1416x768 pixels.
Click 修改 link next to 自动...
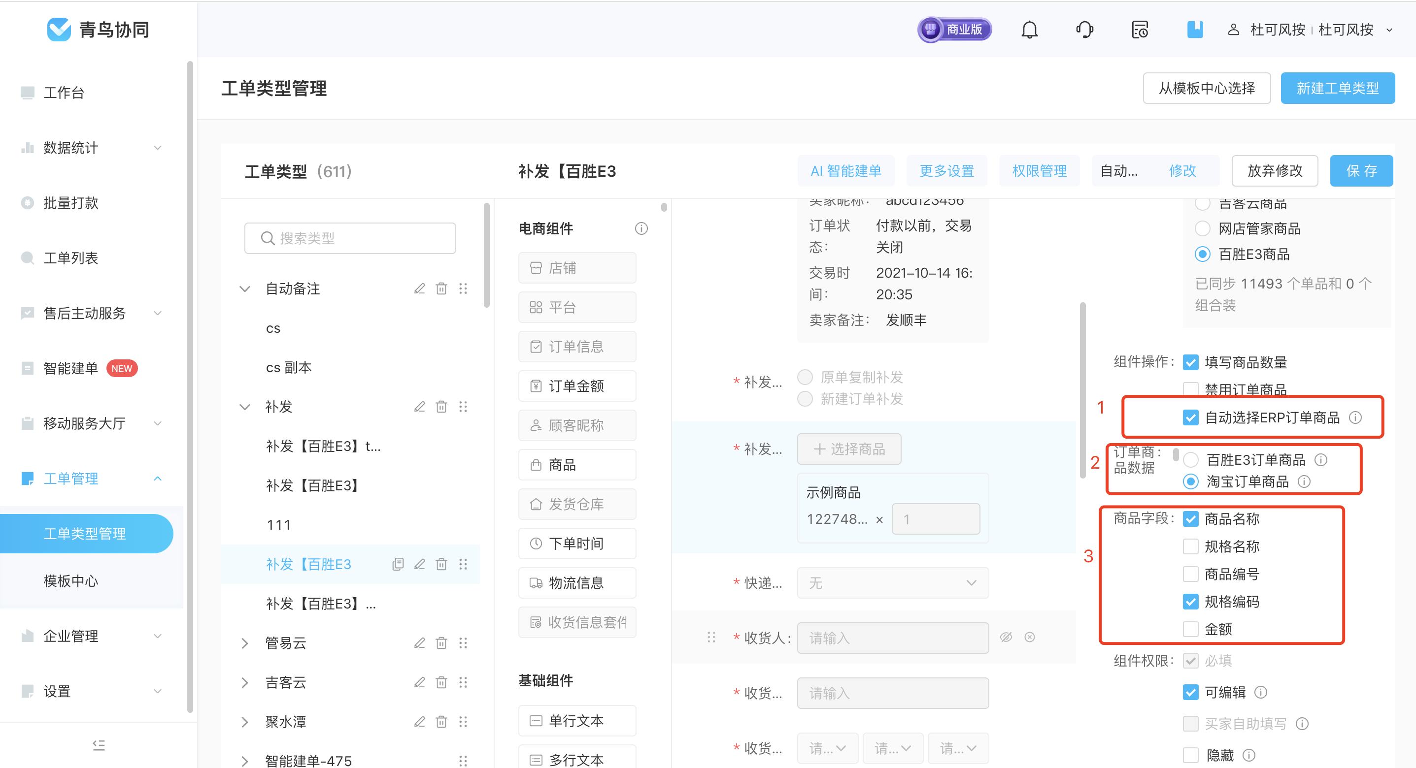point(1182,171)
